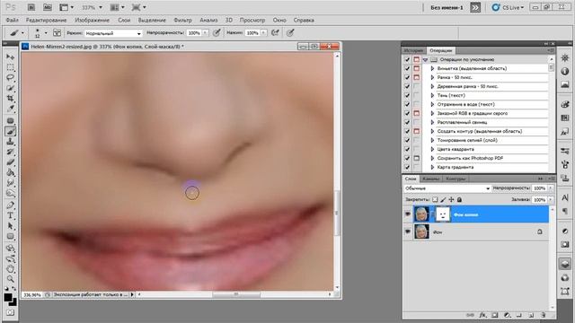Viewport: 575px width, 323px height.
Task: Hide the Фон layer eye icon
Action: [x=408, y=231]
